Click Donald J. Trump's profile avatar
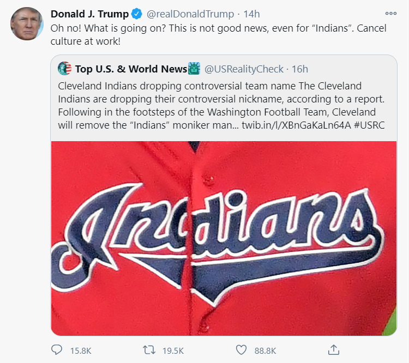 pos(27,23)
